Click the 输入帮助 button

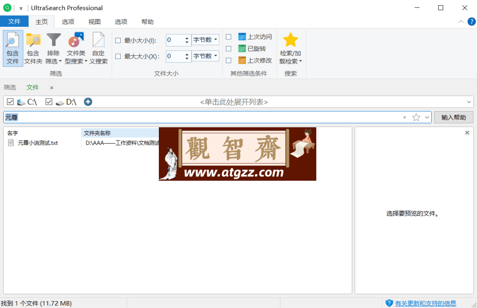point(453,118)
